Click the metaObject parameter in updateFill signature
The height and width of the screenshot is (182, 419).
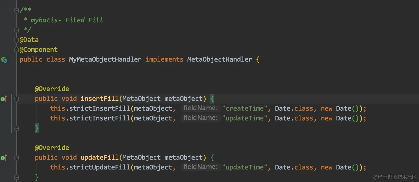point(183,157)
